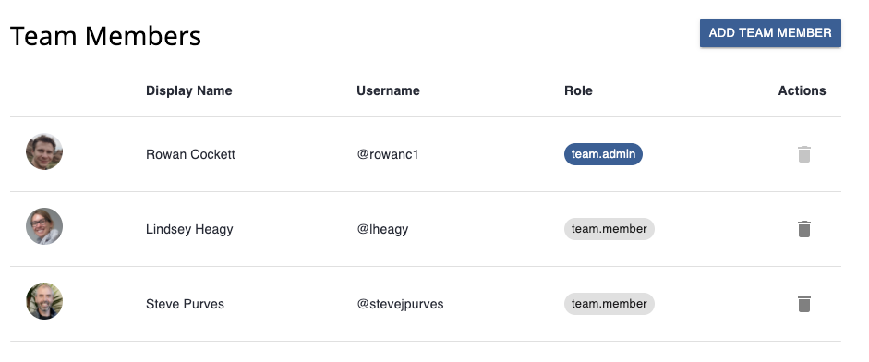Open Steve Purves's avatar photo
This screenshot has width=869, height=362.
click(x=44, y=301)
